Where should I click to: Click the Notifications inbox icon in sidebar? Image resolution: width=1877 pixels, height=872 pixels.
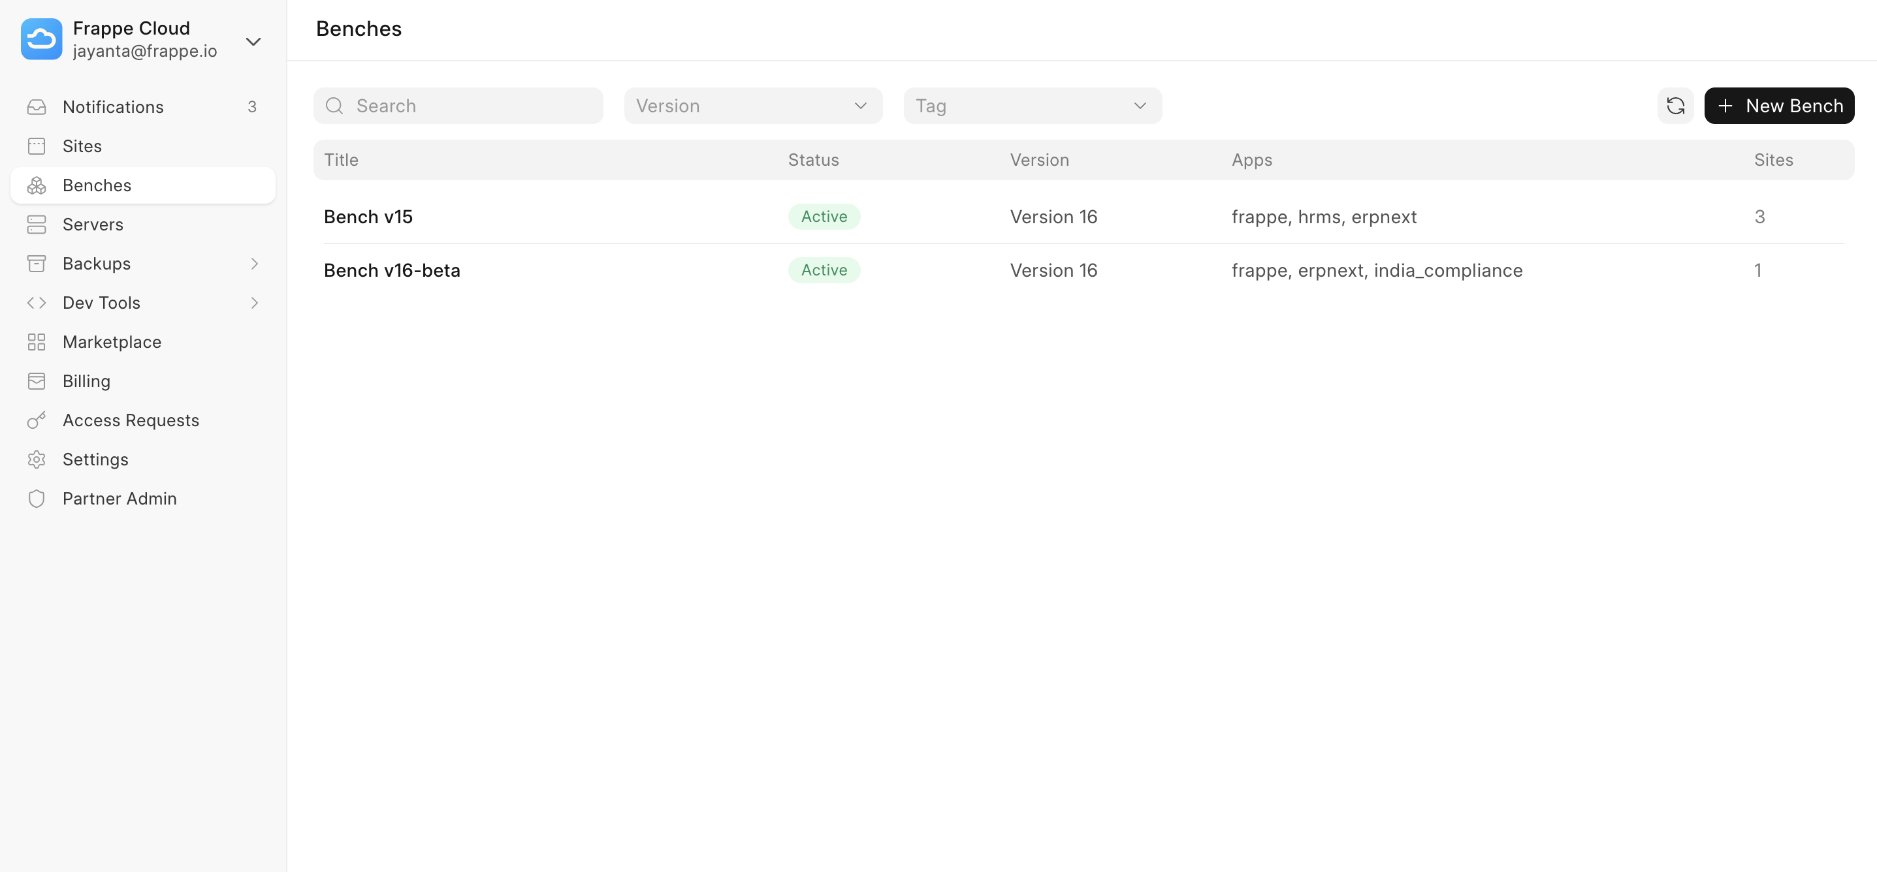click(37, 107)
